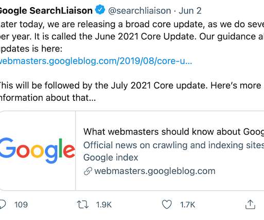Open card title What webmasters should know
This screenshot has height=220, width=264.
(x=173, y=132)
